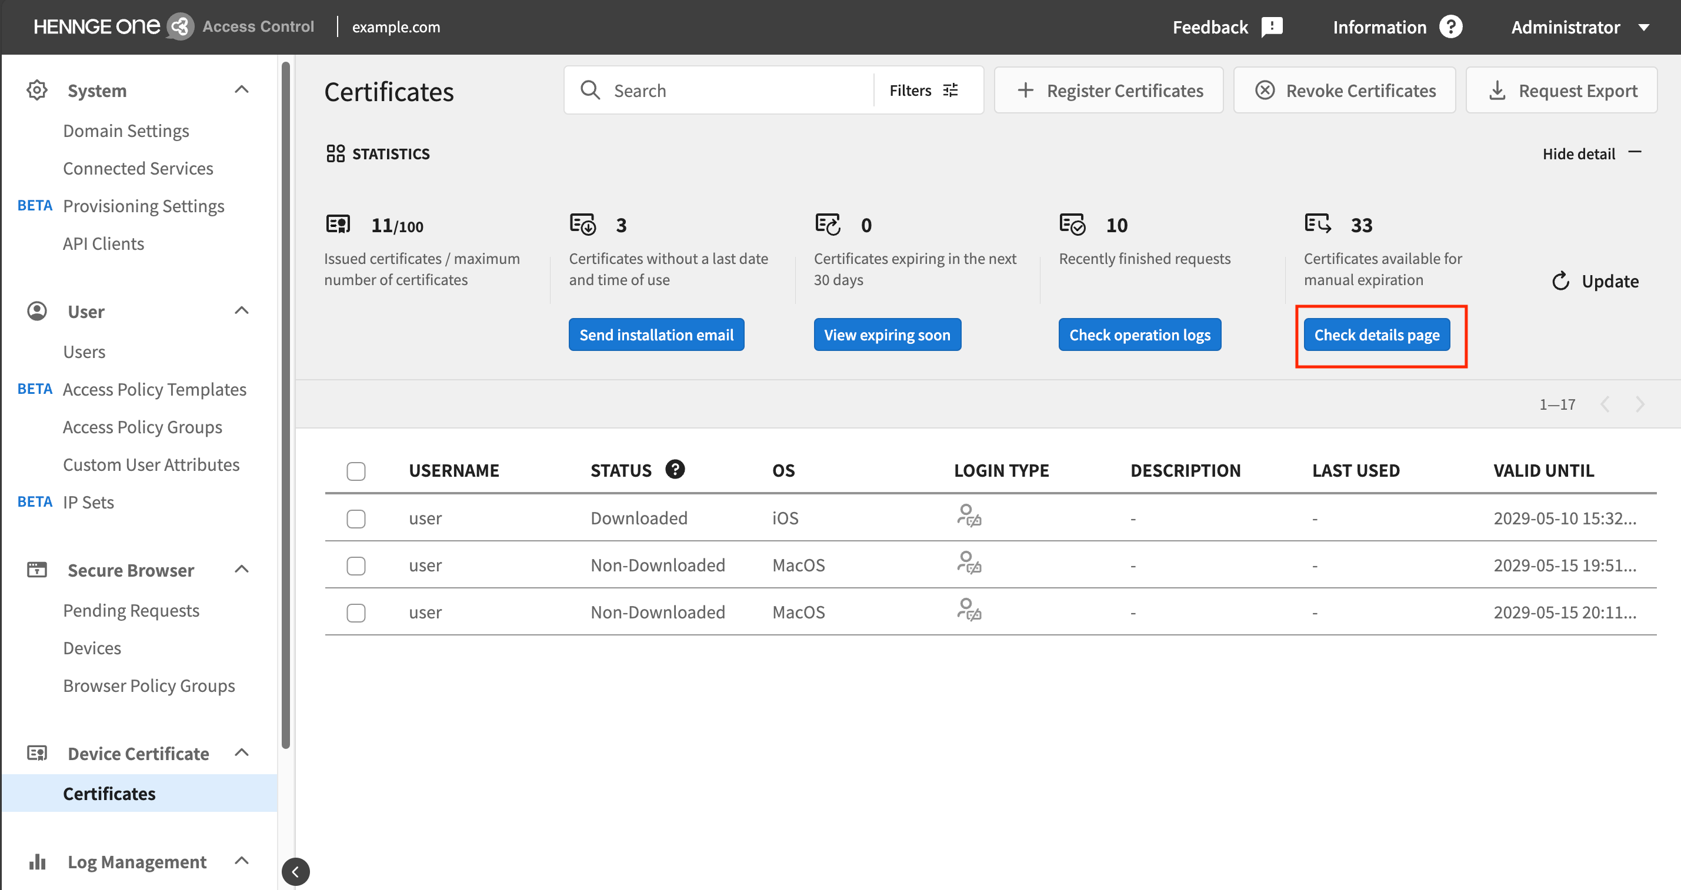Open Users in sidebar

click(x=84, y=352)
